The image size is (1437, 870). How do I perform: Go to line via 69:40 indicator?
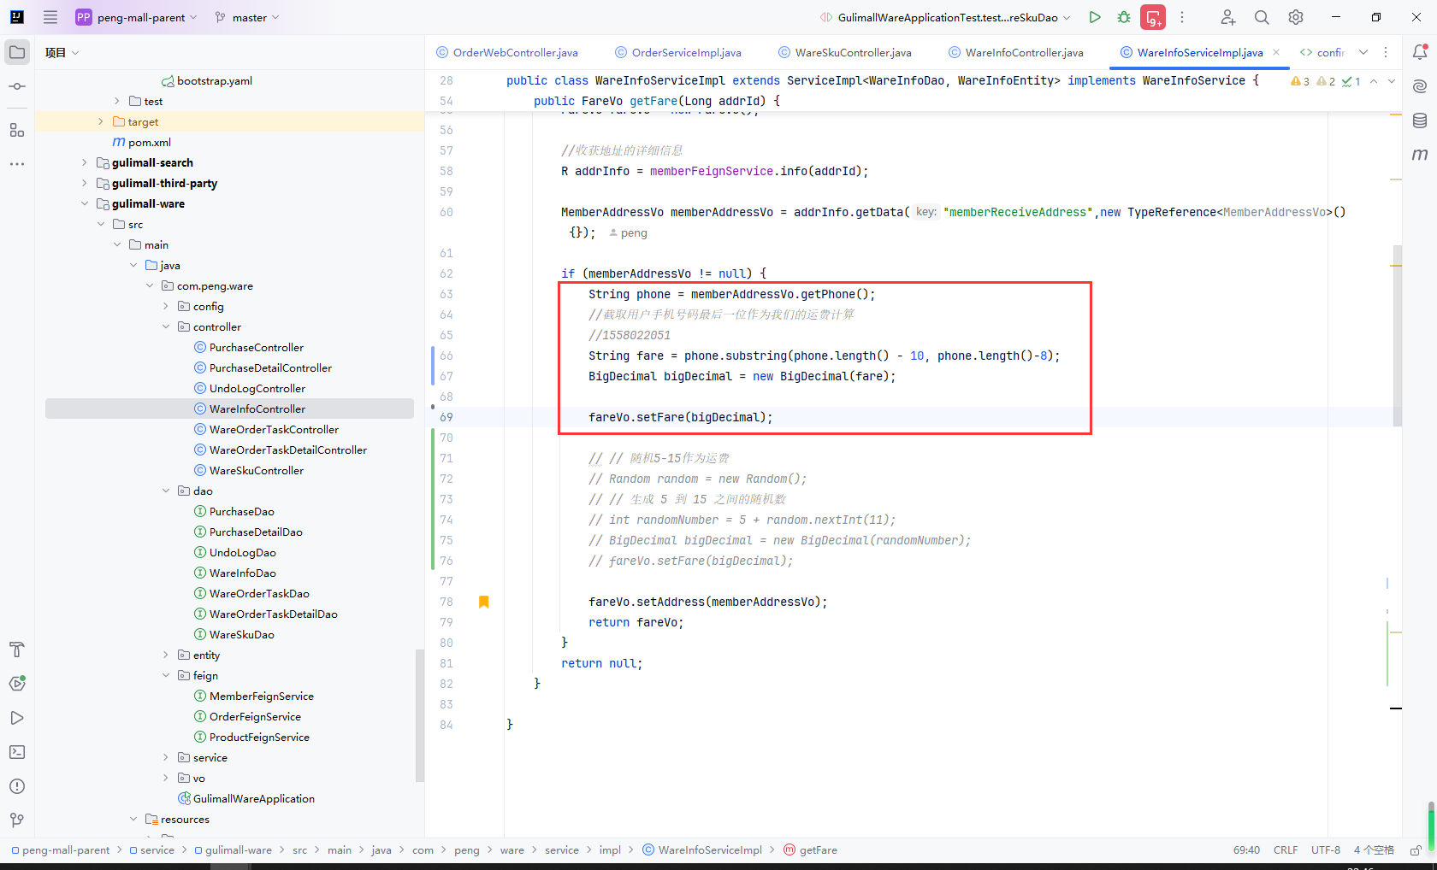point(1246,850)
